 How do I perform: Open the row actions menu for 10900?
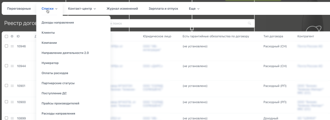[x=12, y=102]
